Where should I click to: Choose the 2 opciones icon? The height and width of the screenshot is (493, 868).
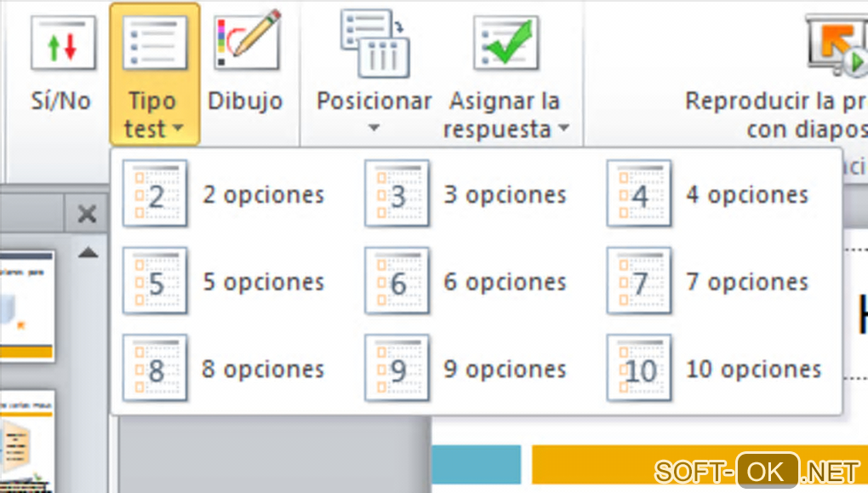155,194
